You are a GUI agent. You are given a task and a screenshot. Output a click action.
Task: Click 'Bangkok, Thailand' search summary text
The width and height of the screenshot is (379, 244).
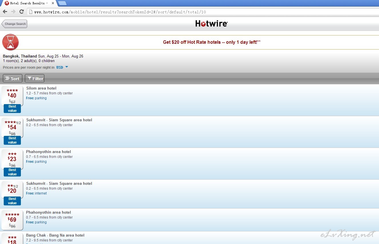[x=20, y=56]
